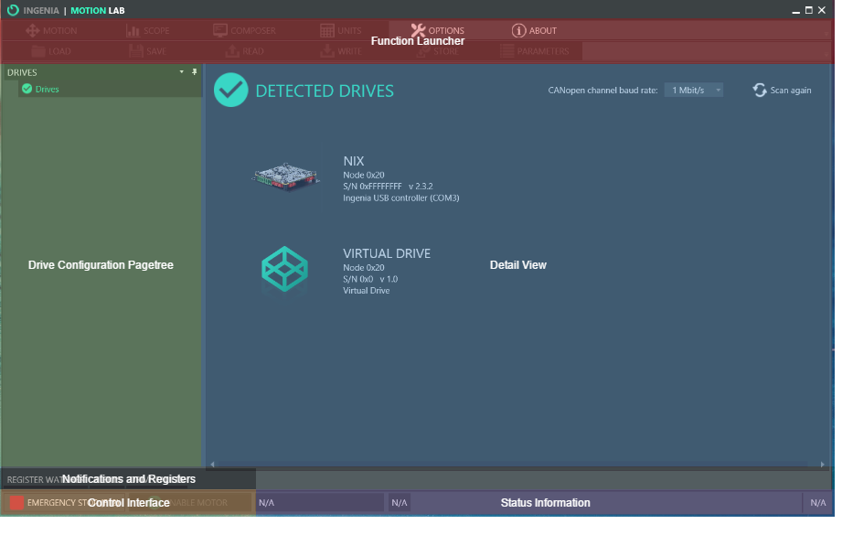Select the NIX drive board image
853x535 pixels.
pyautogui.click(x=286, y=177)
